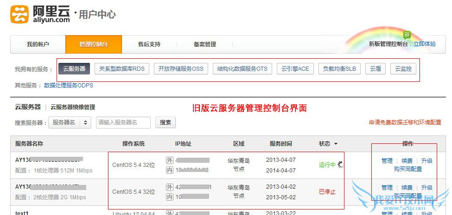Image resolution: width=452 pixels, height=215 pixels.
Task: Click the 区域 column header
Action: point(239,143)
